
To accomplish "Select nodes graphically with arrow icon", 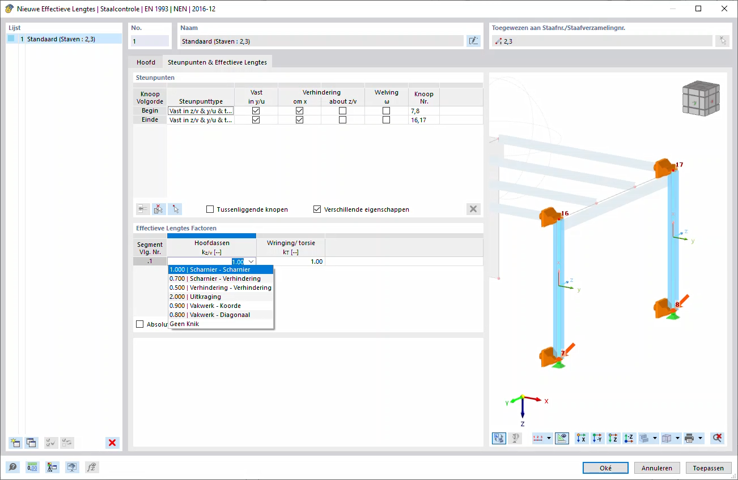I will coord(175,209).
